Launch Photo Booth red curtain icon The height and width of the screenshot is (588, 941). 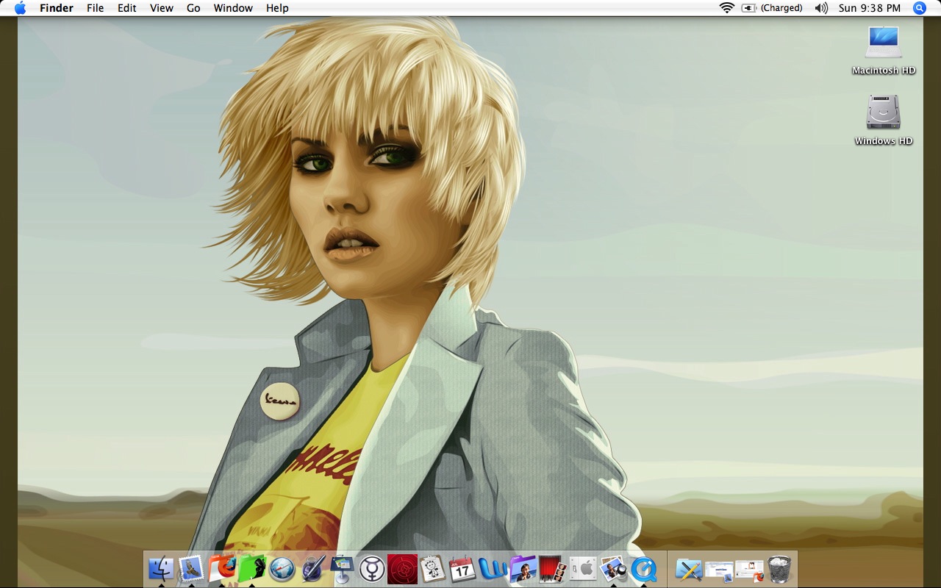[x=553, y=569]
